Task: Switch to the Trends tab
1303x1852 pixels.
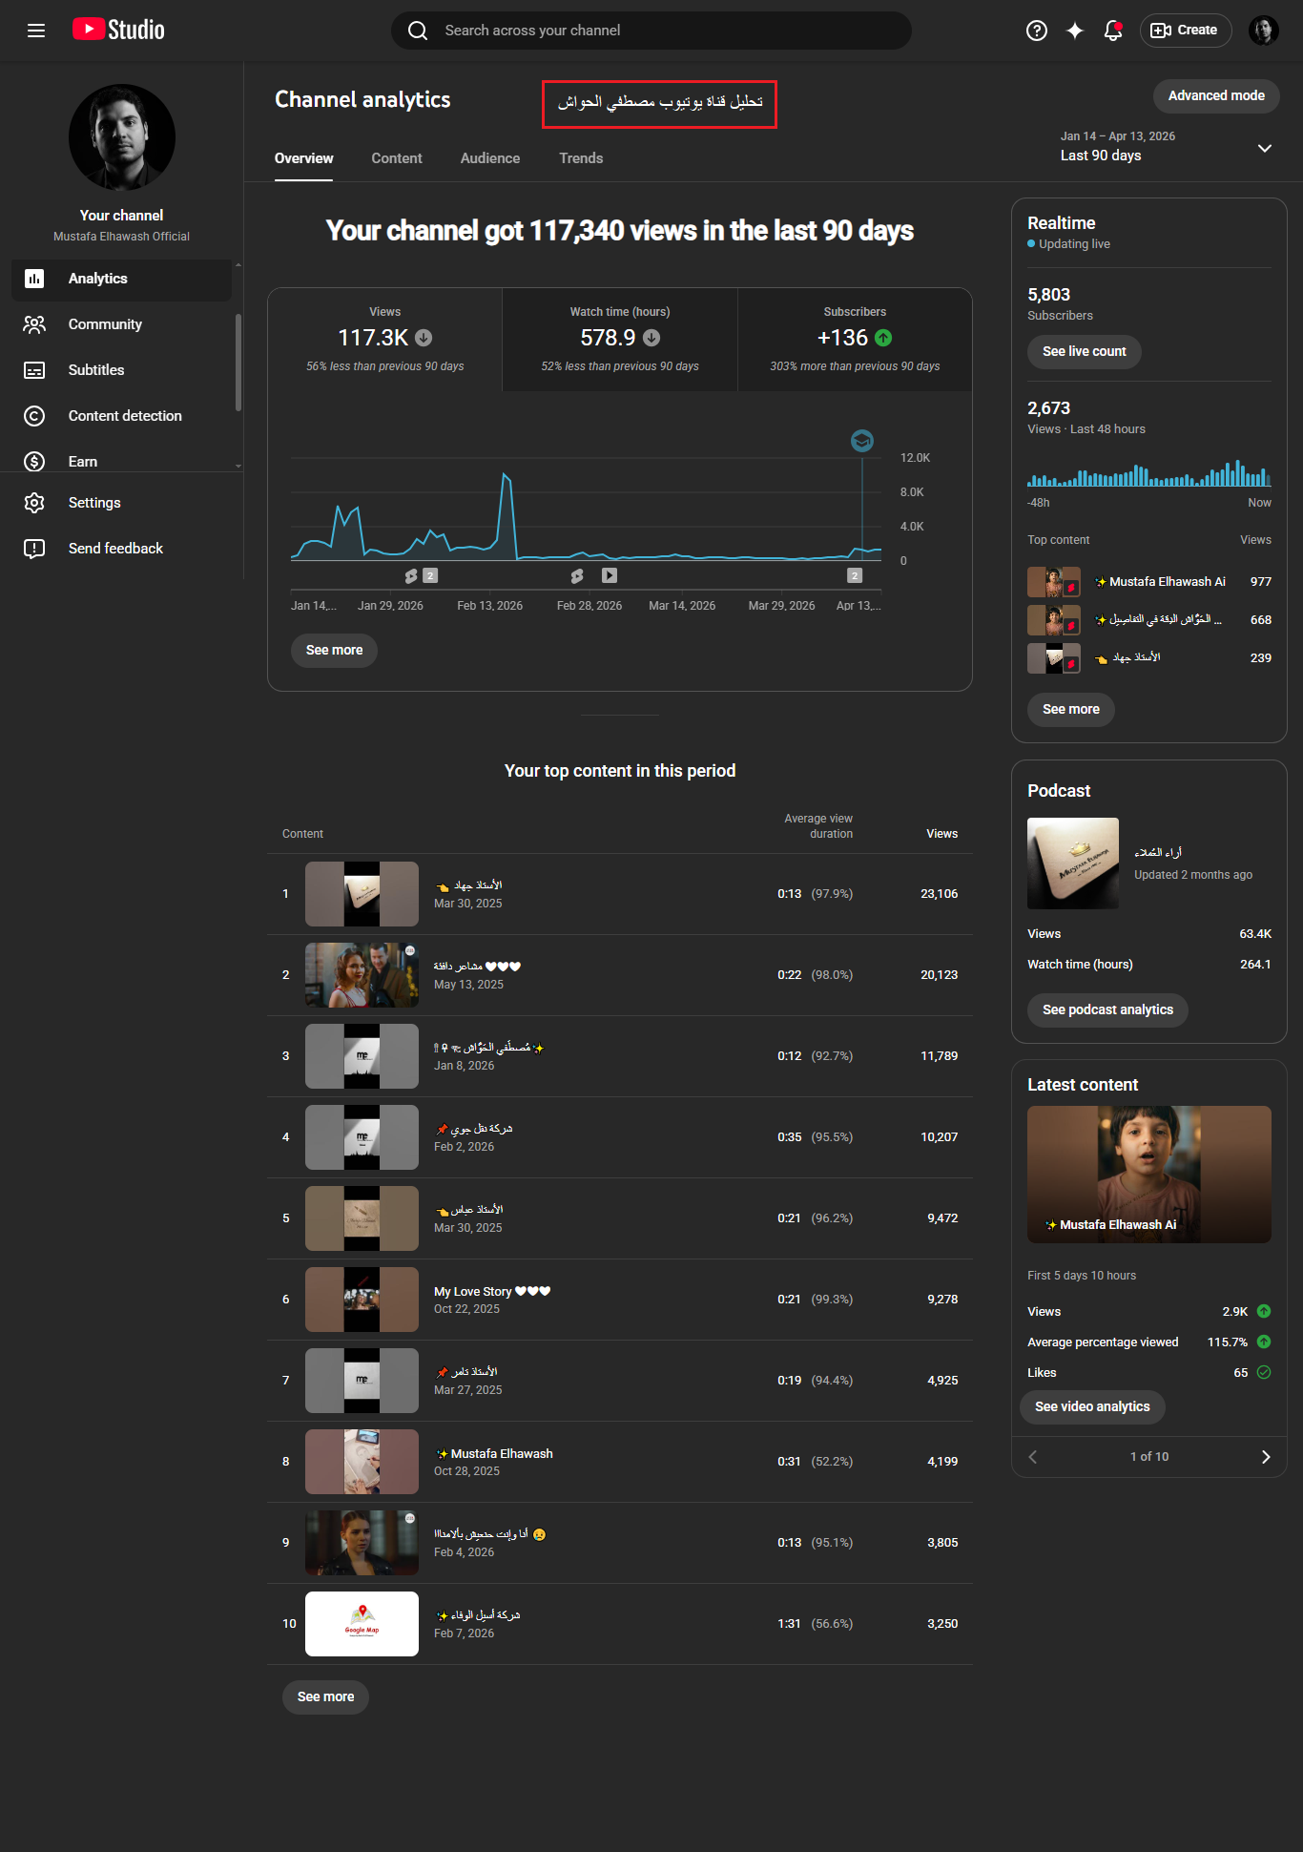Action: click(581, 158)
